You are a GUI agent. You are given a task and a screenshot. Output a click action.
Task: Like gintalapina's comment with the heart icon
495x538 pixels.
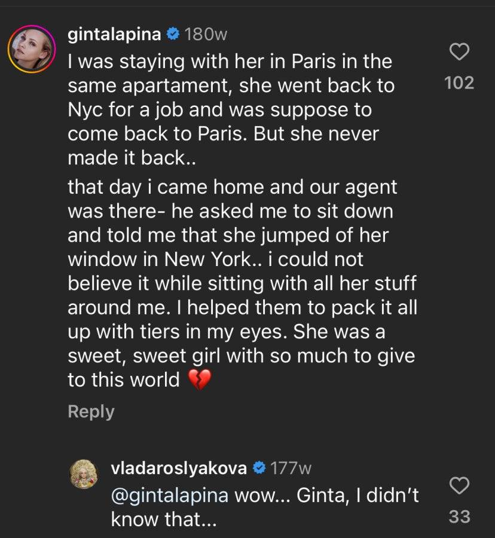[x=459, y=52]
